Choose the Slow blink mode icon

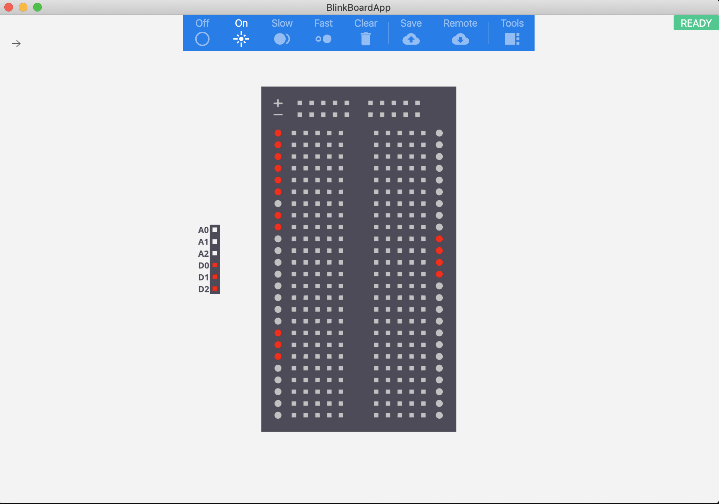282,39
